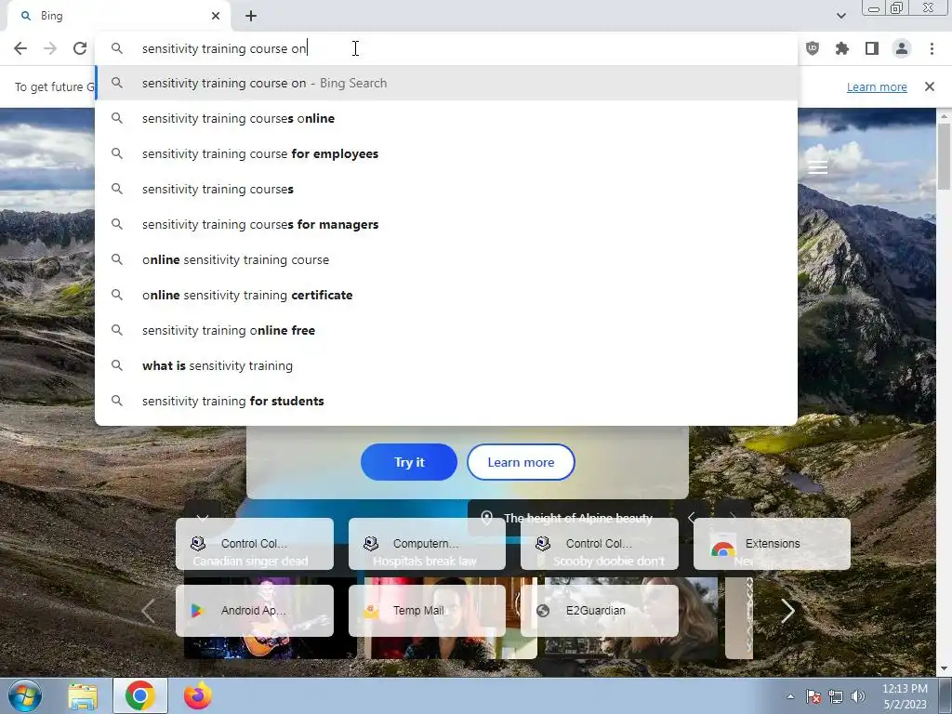Pick suggestion 'sensitivity training courses for managers'
The image size is (952, 714).
446,225
